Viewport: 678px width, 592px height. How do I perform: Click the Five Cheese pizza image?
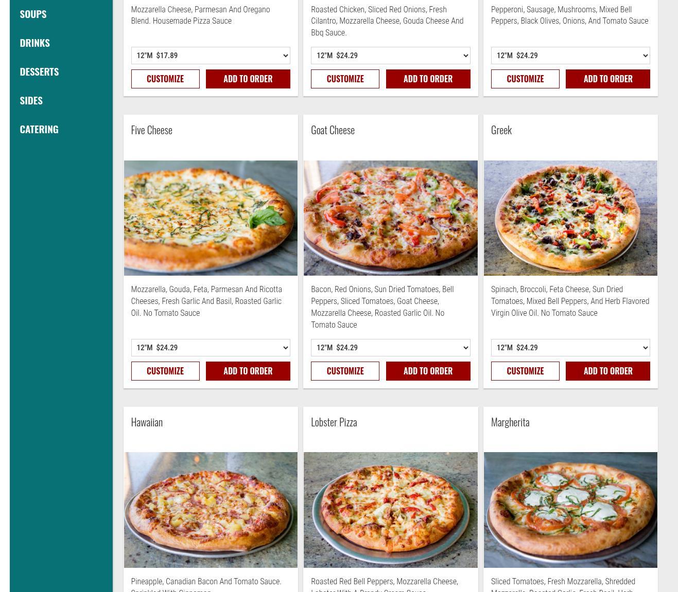pos(211,218)
